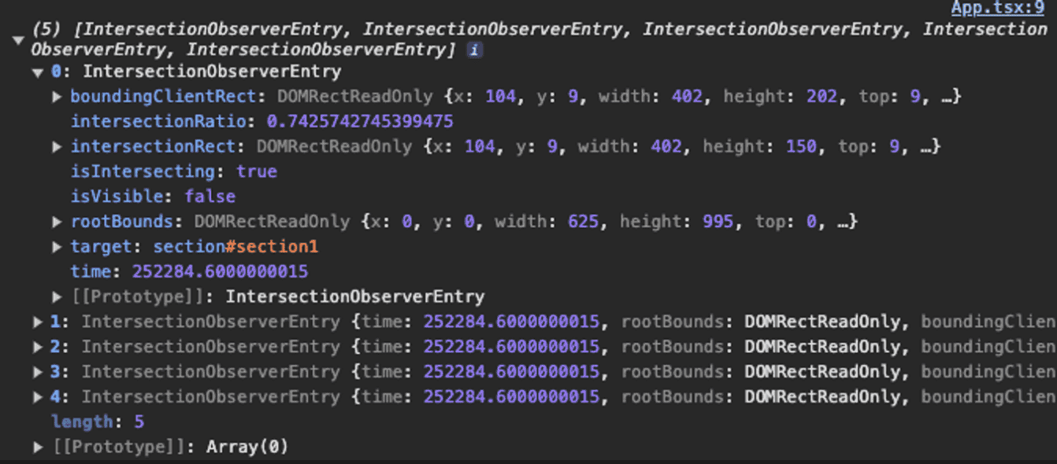The height and width of the screenshot is (464, 1057).
Task: Expand the target property arrow
Action: (x=57, y=247)
